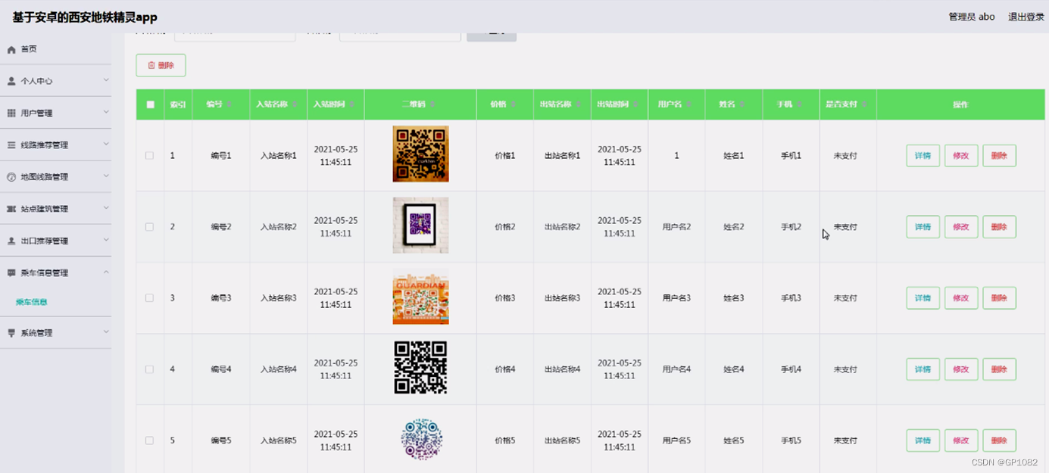Check the checkbox for row 编号5
The height and width of the screenshot is (473, 1049).
click(x=149, y=440)
